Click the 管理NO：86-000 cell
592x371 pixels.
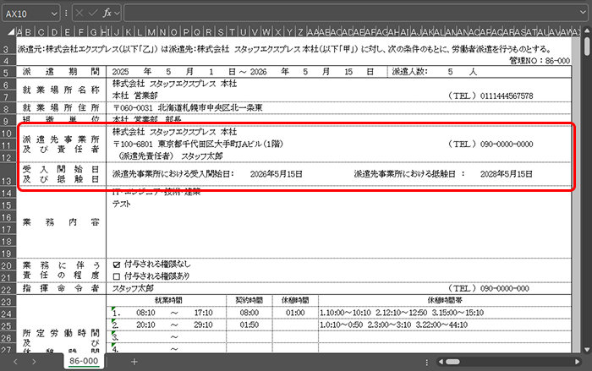tap(540, 60)
